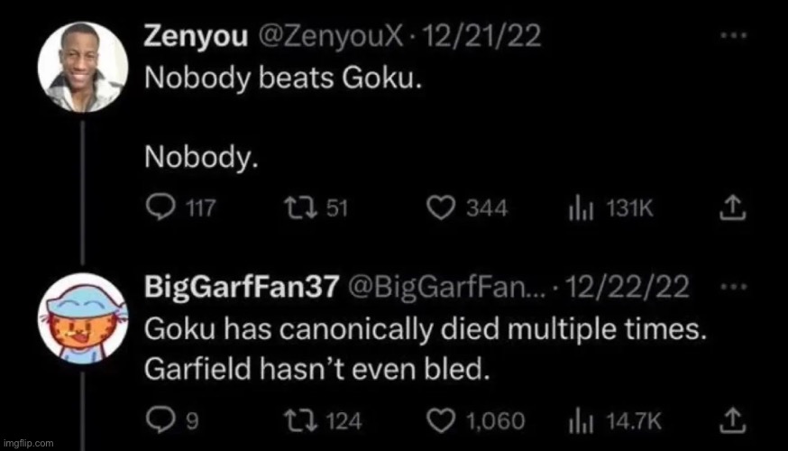View analytics icon showing 14.7K views
The height and width of the screenshot is (451, 788).
(582, 421)
